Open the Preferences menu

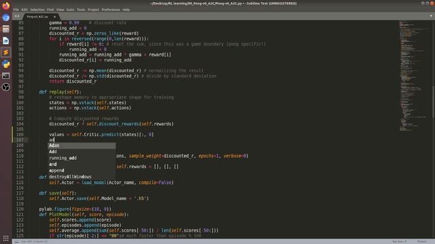click(111, 9)
